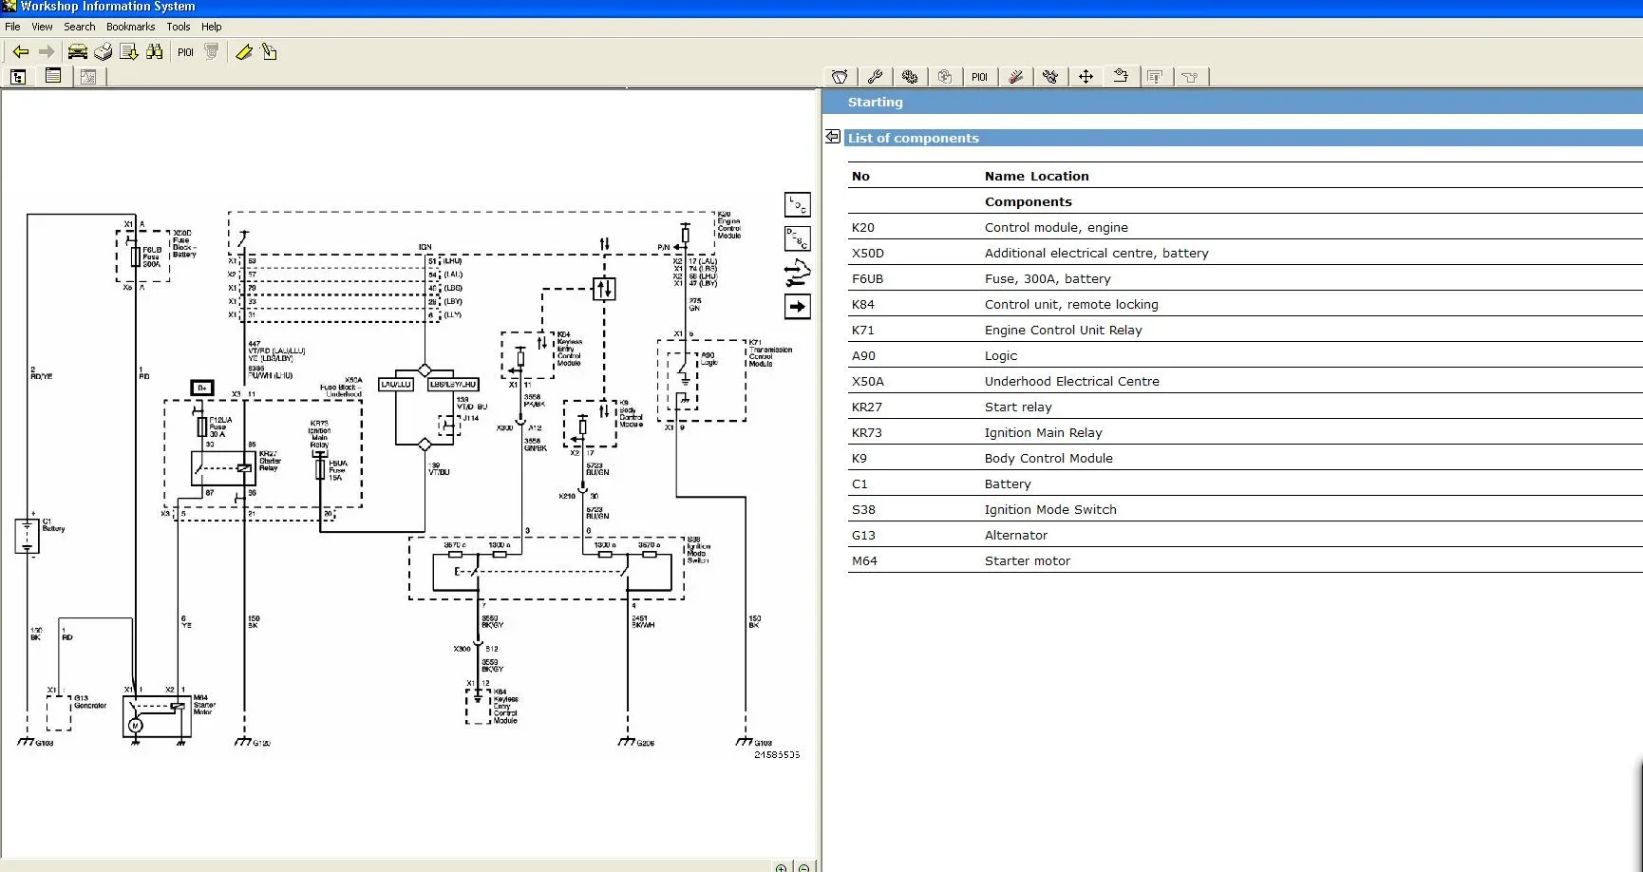Click the note with pencil icon
Image resolution: width=1643 pixels, height=872 pixels.
(x=270, y=52)
